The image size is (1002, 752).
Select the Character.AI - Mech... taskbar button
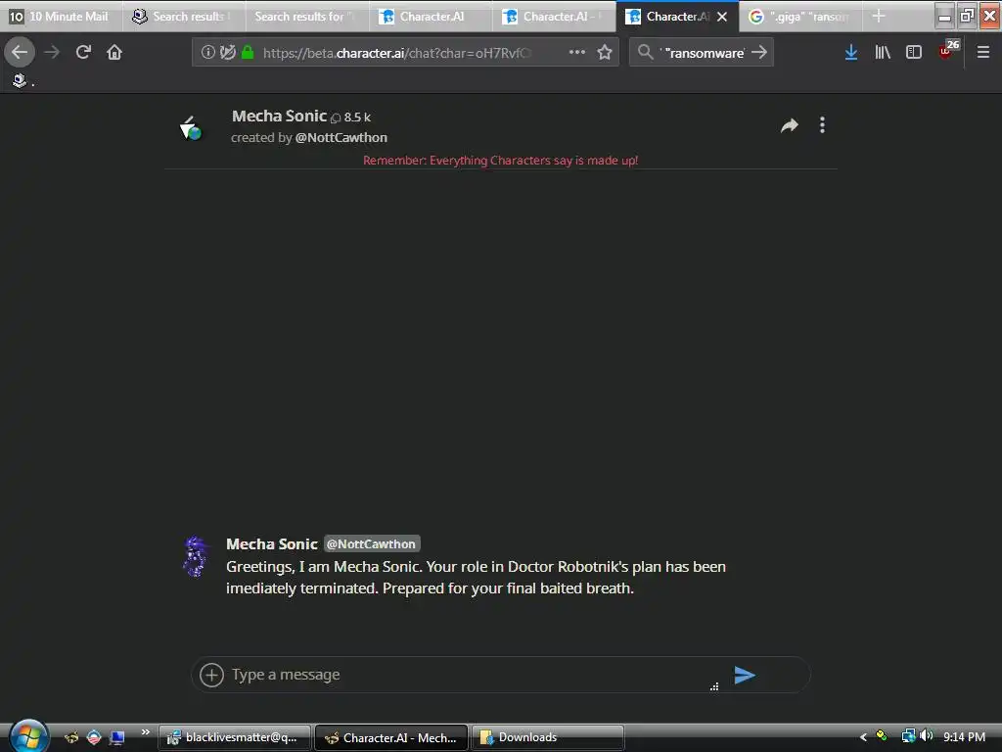pos(391,738)
